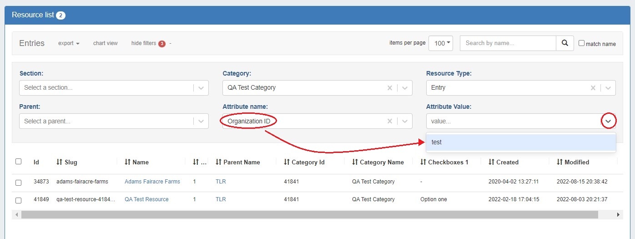Click the search magnifier icon button
This screenshot has height=239, width=635.
click(564, 43)
